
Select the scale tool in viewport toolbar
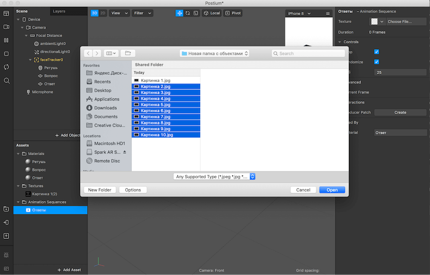pos(195,13)
